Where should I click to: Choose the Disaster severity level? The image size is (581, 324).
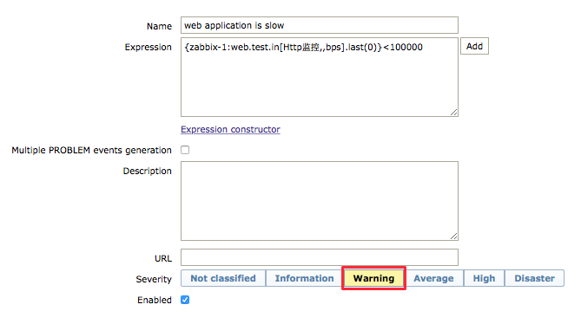(x=534, y=278)
